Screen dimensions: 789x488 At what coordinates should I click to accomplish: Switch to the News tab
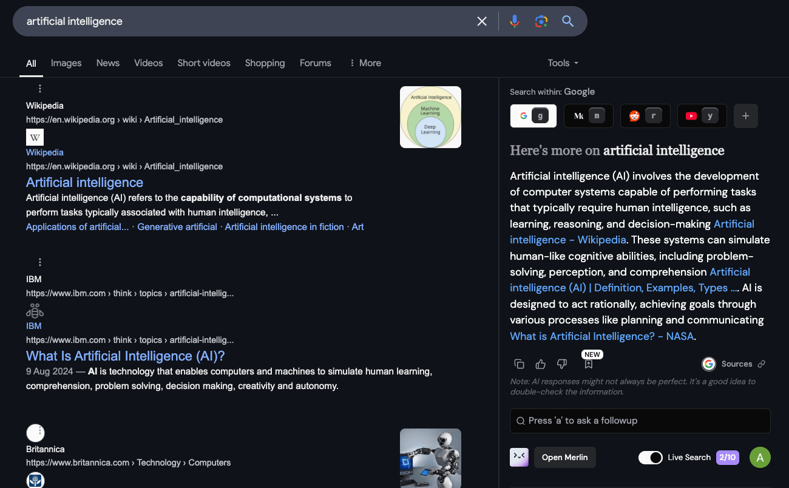[108, 63]
